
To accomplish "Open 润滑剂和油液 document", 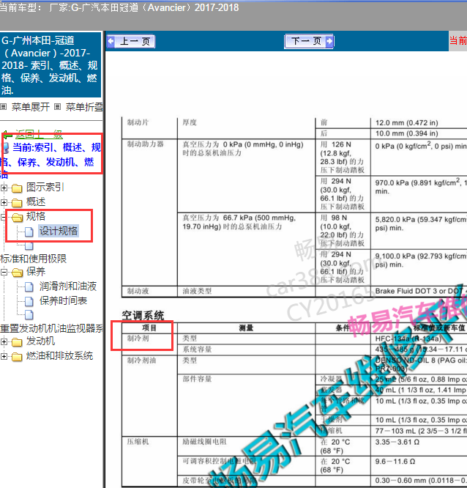I will pyautogui.click(x=68, y=286).
